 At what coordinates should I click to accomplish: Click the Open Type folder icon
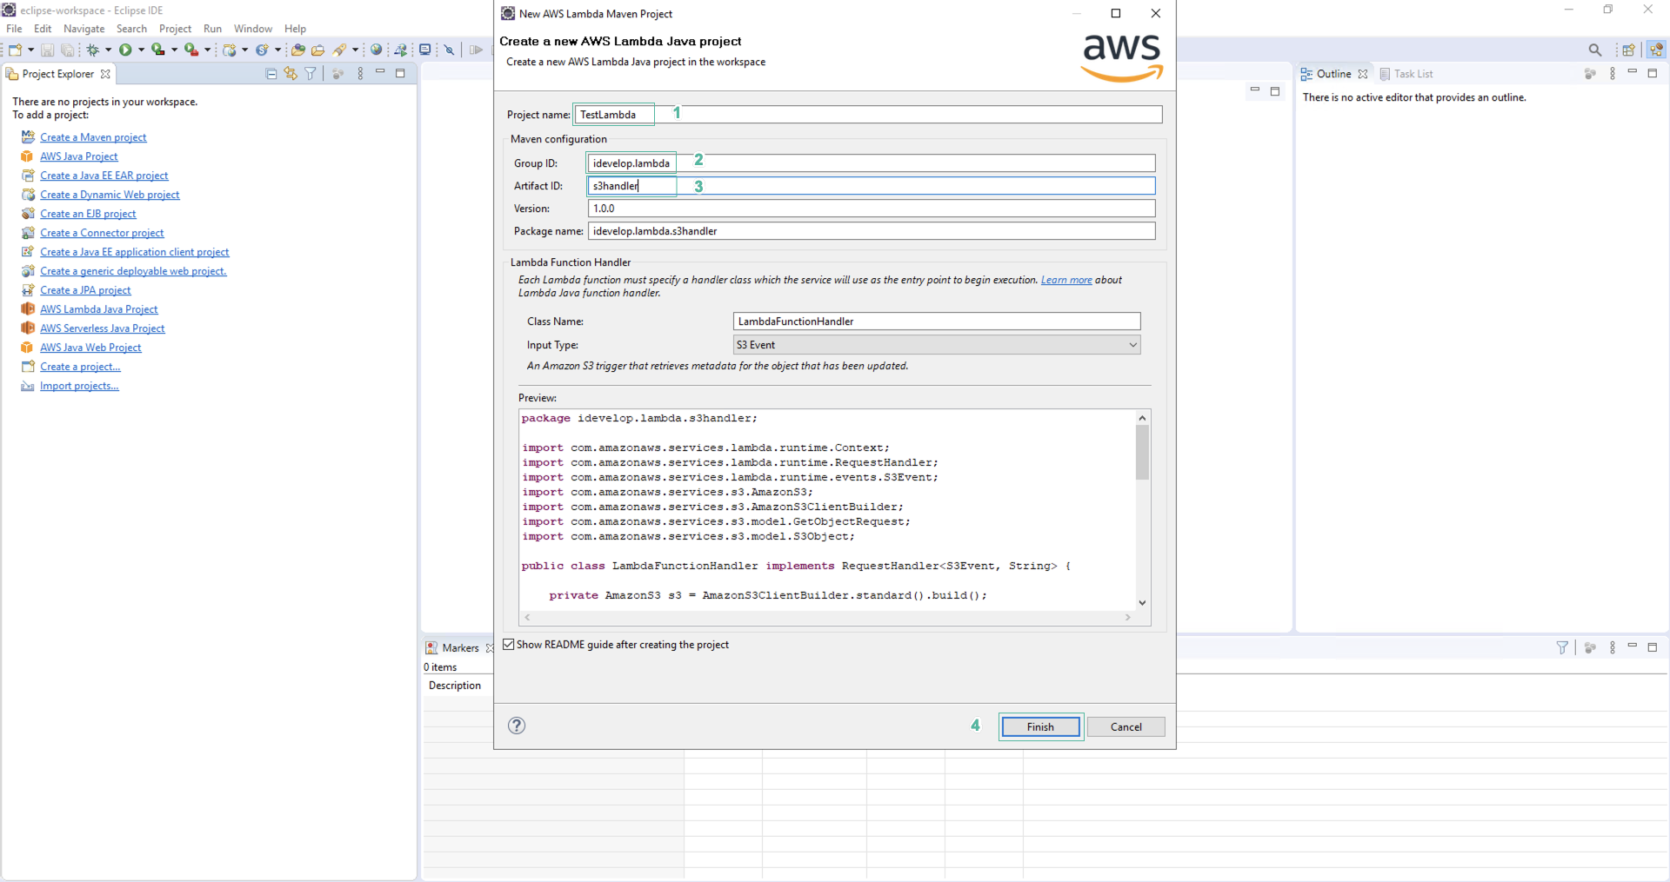coord(298,50)
